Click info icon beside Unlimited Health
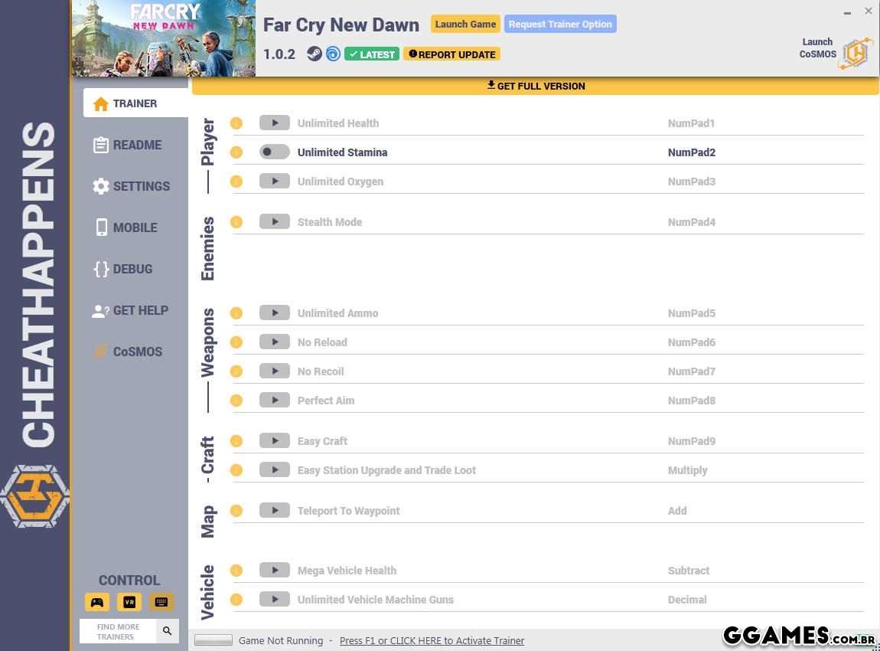This screenshot has width=880, height=651. click(x=236, y=123)
